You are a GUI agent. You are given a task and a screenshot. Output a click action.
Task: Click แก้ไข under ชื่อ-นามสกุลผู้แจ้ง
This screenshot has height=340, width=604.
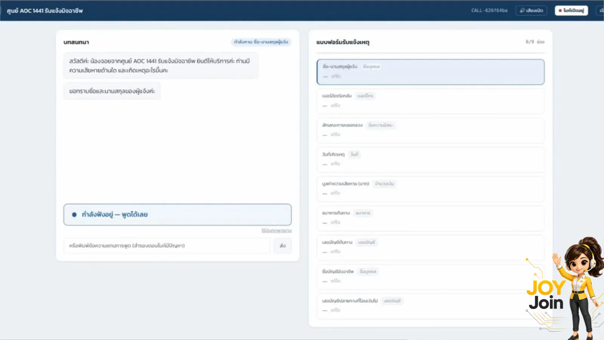click(336, 76)
